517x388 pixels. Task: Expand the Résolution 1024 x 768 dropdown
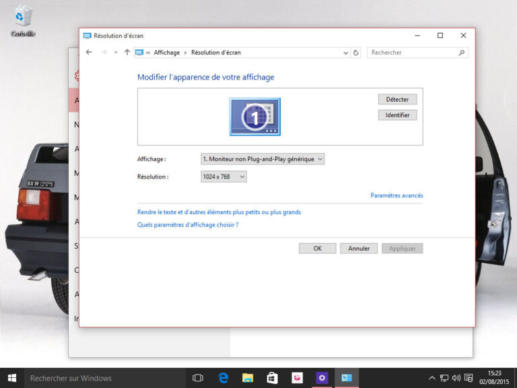pos(223,176)
